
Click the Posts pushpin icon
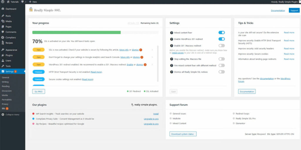[3, 16]
